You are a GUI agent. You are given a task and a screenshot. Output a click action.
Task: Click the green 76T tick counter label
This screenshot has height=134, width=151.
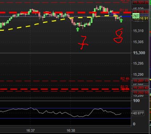136,16
